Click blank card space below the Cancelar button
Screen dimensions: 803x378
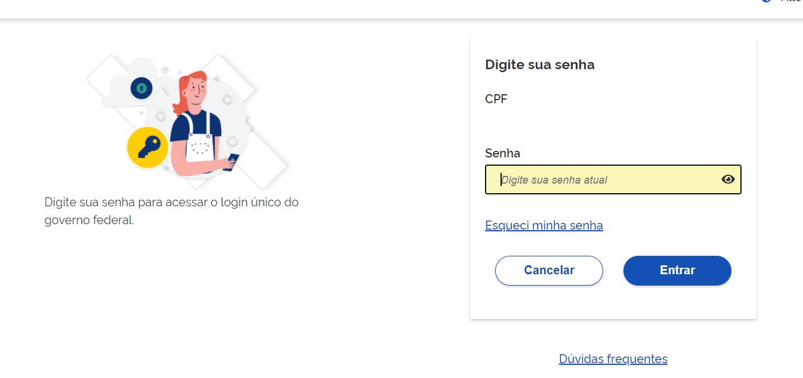[549, 303]
